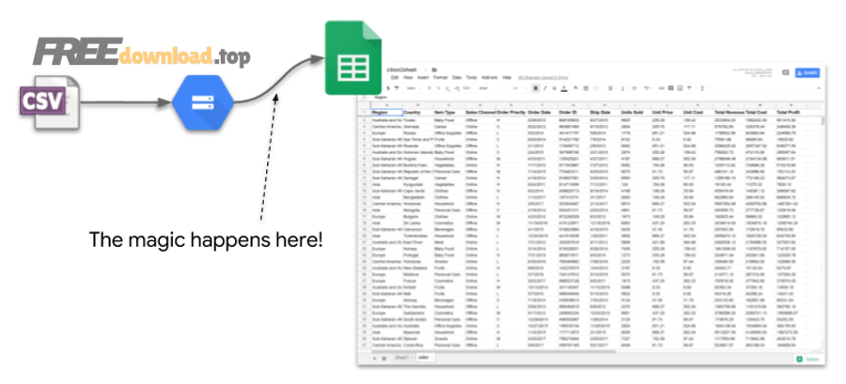Image resolution: width=846 pixels, height=384 pixels.
Task: Click the insert chart toolbar icon
Action: tap(680, 88)
